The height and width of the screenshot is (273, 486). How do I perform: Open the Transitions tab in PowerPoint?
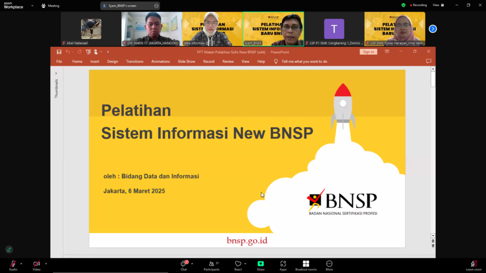135,62
